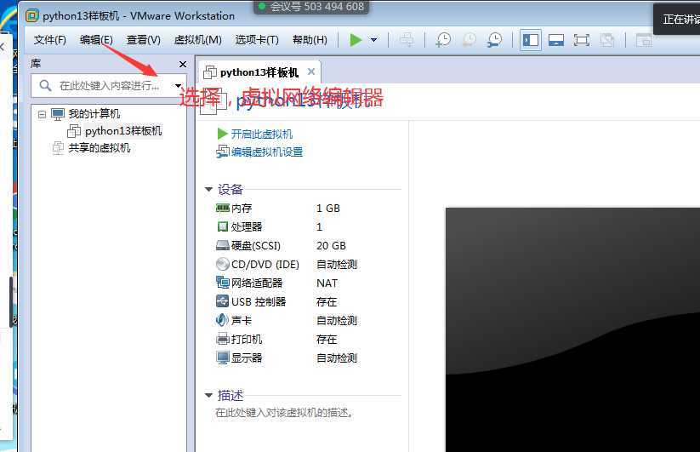This screenshot has width=700, height=452.
Task: Open the 帮助(H) menu
Action: [310, 40]
